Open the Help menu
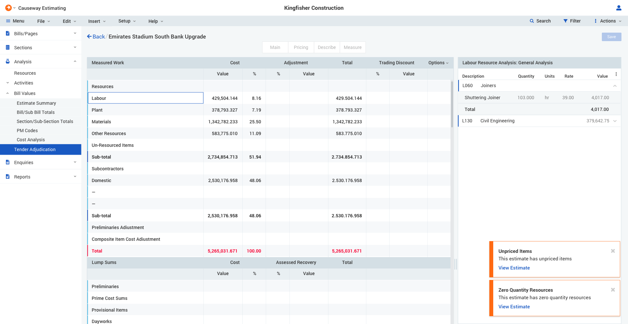 (x=156, y=21)
